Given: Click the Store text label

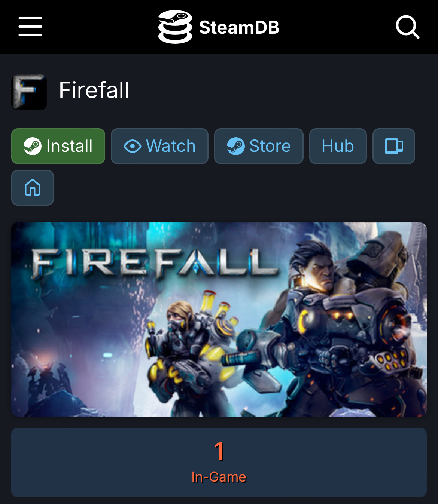Looking at the screenshot, I should (x=270, y=146).
